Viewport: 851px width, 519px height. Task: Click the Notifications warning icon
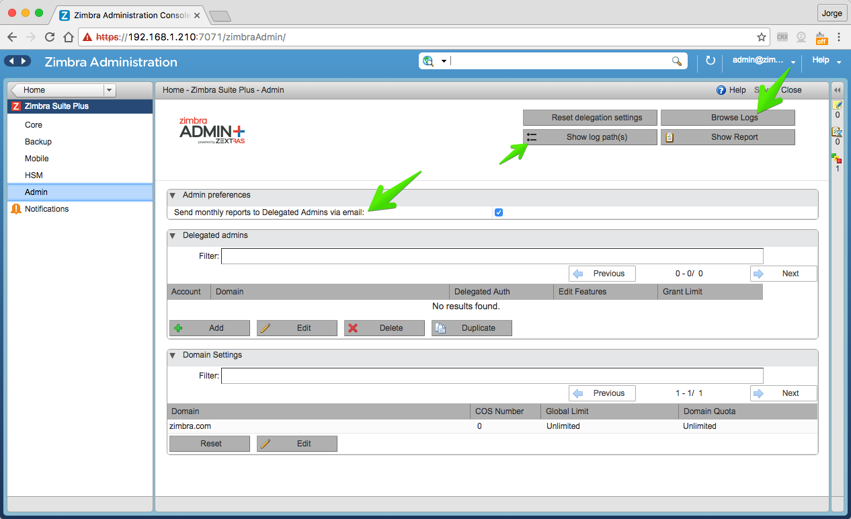pyautogui.click(x=16, y=209)
